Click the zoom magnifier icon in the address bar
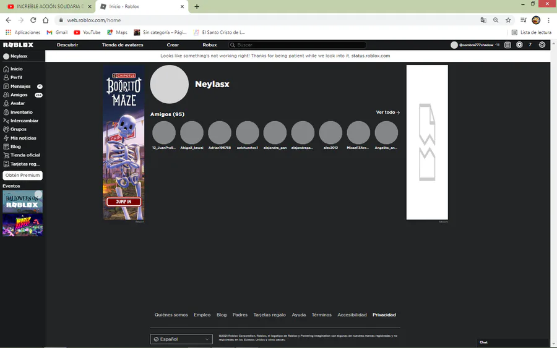Viewport: 557px width, 348px height. pyautogui.click(x=496, y=20)
